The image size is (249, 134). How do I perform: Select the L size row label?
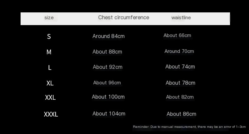click(x=49, y=68)
